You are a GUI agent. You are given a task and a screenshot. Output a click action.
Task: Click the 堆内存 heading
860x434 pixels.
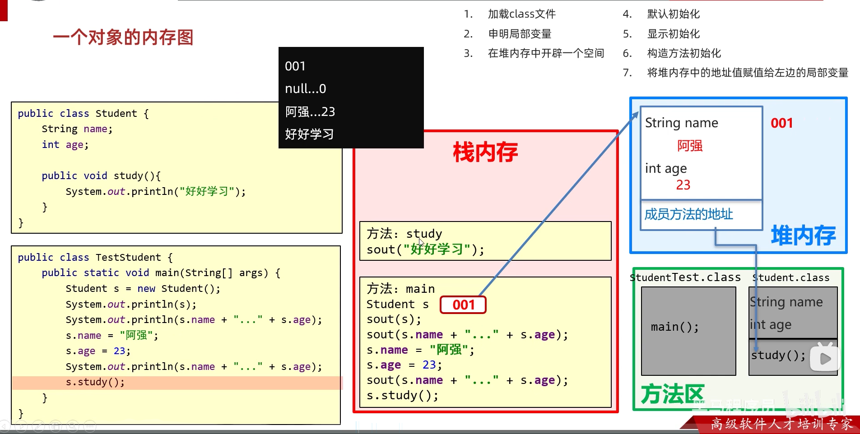(x=803, y=235)
